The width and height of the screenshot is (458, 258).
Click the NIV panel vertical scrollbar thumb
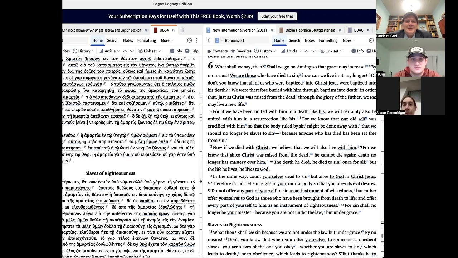coord(382,235)
